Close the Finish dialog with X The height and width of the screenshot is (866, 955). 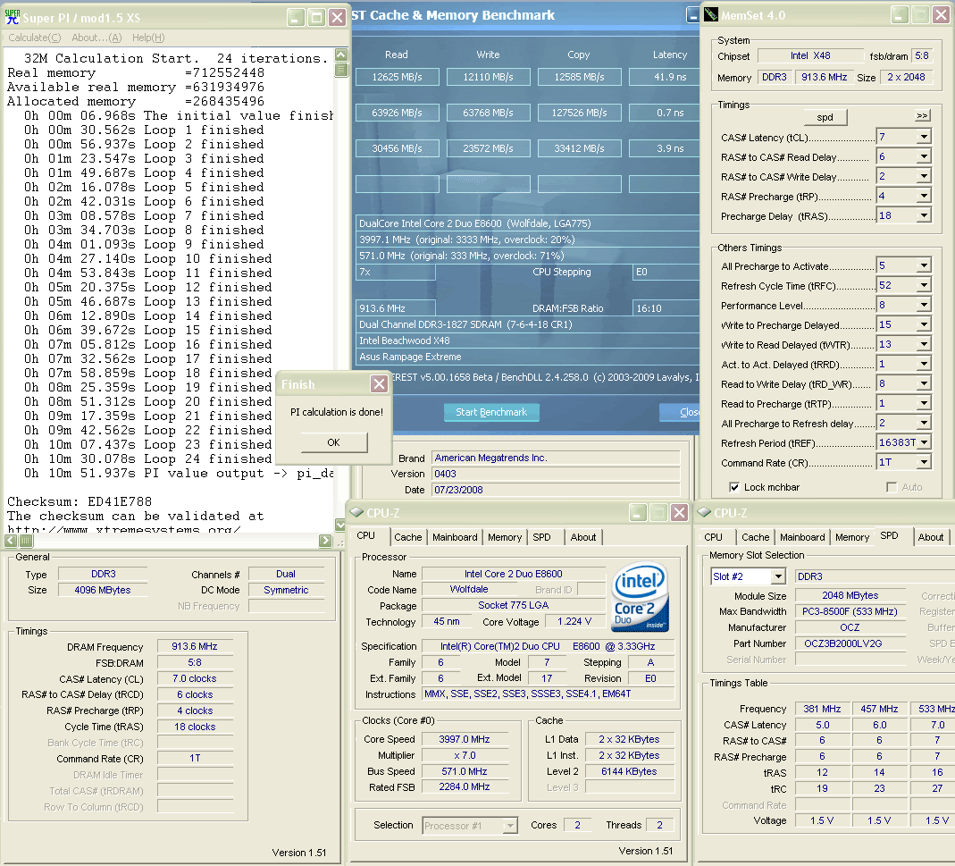pyautogui.click(x=379, y=384)
